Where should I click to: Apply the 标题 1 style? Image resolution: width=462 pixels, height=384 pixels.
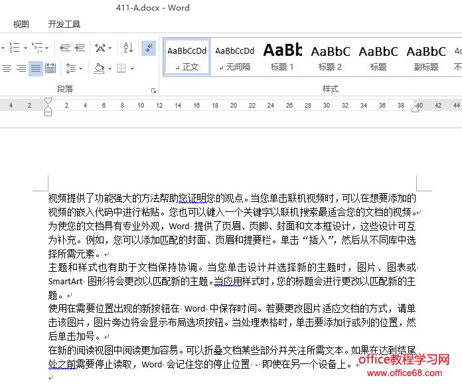coord(283,56)
